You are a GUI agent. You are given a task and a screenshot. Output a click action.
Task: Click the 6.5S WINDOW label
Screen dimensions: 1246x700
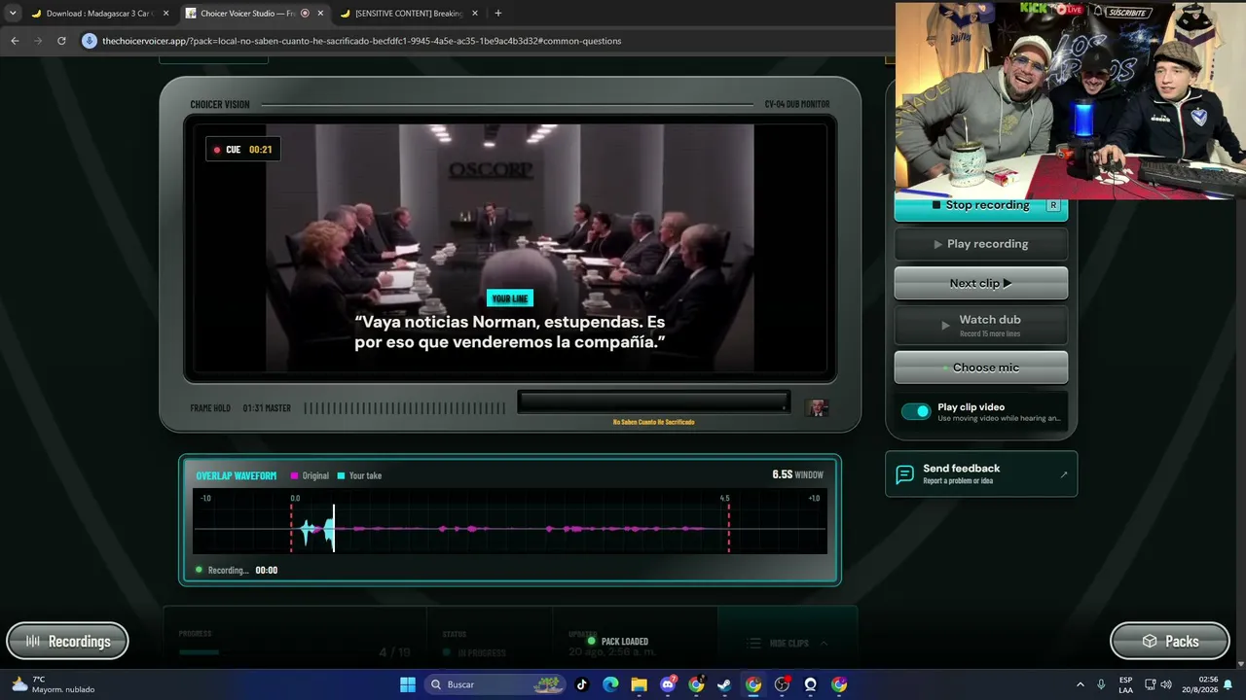click(797, 474)
